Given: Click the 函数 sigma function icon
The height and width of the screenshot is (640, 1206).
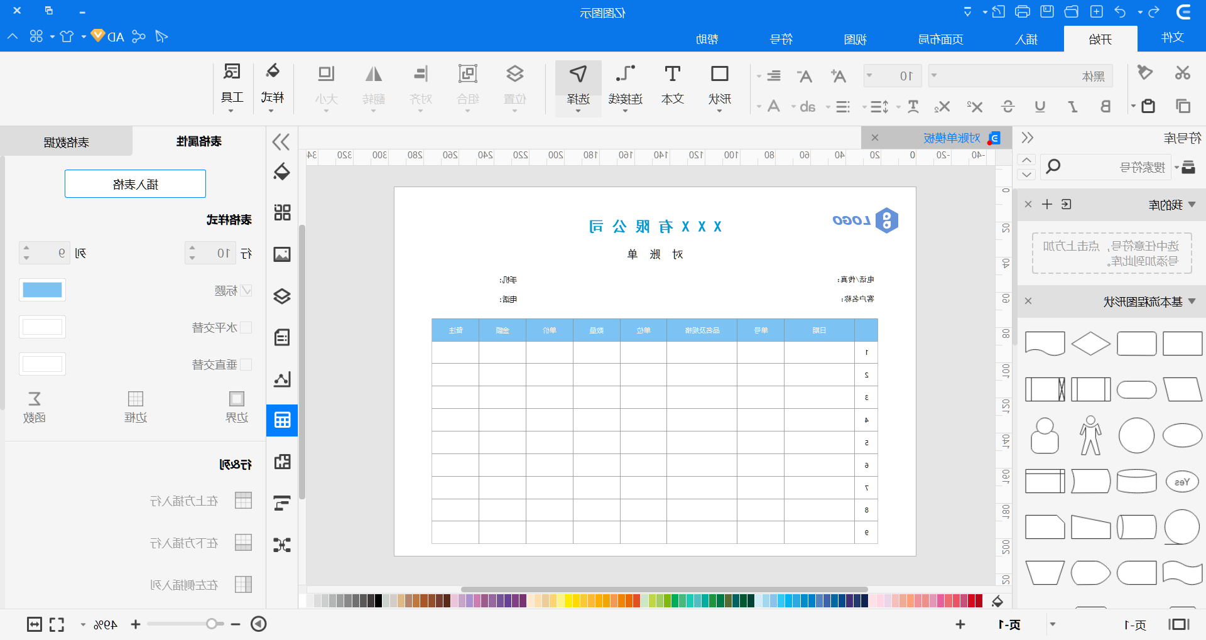Looking at the screenshot, I should 35,406.
